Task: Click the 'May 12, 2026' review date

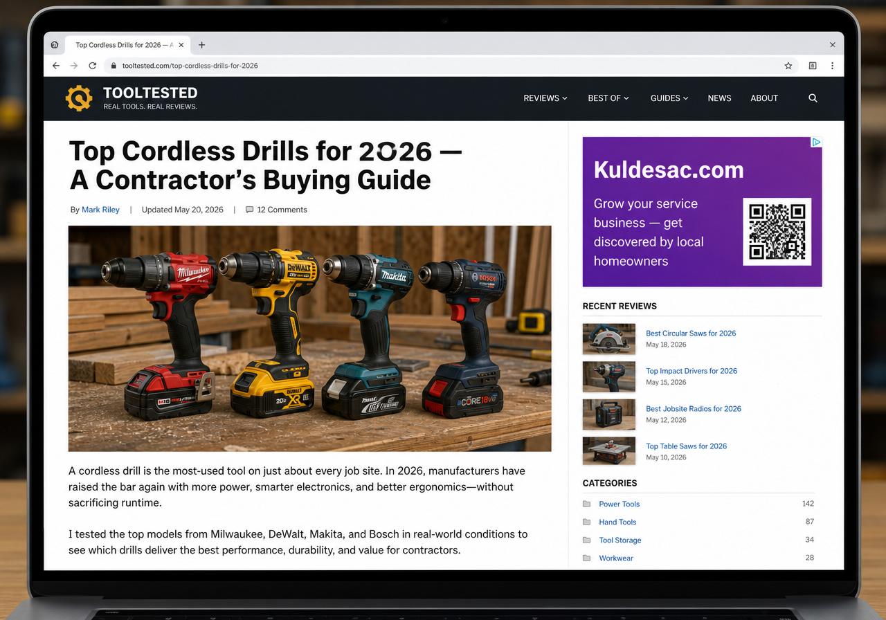Action: 666,420
